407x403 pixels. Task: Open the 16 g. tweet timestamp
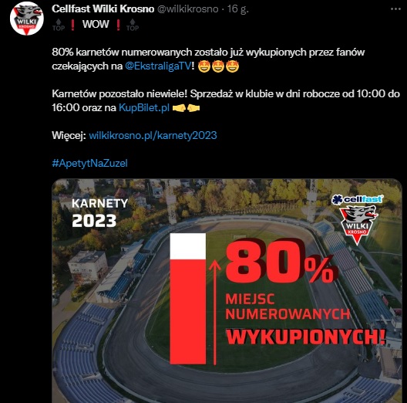point(237,9)
